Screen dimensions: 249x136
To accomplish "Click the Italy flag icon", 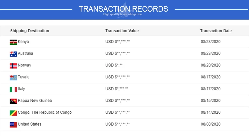I will pos(13,89).
